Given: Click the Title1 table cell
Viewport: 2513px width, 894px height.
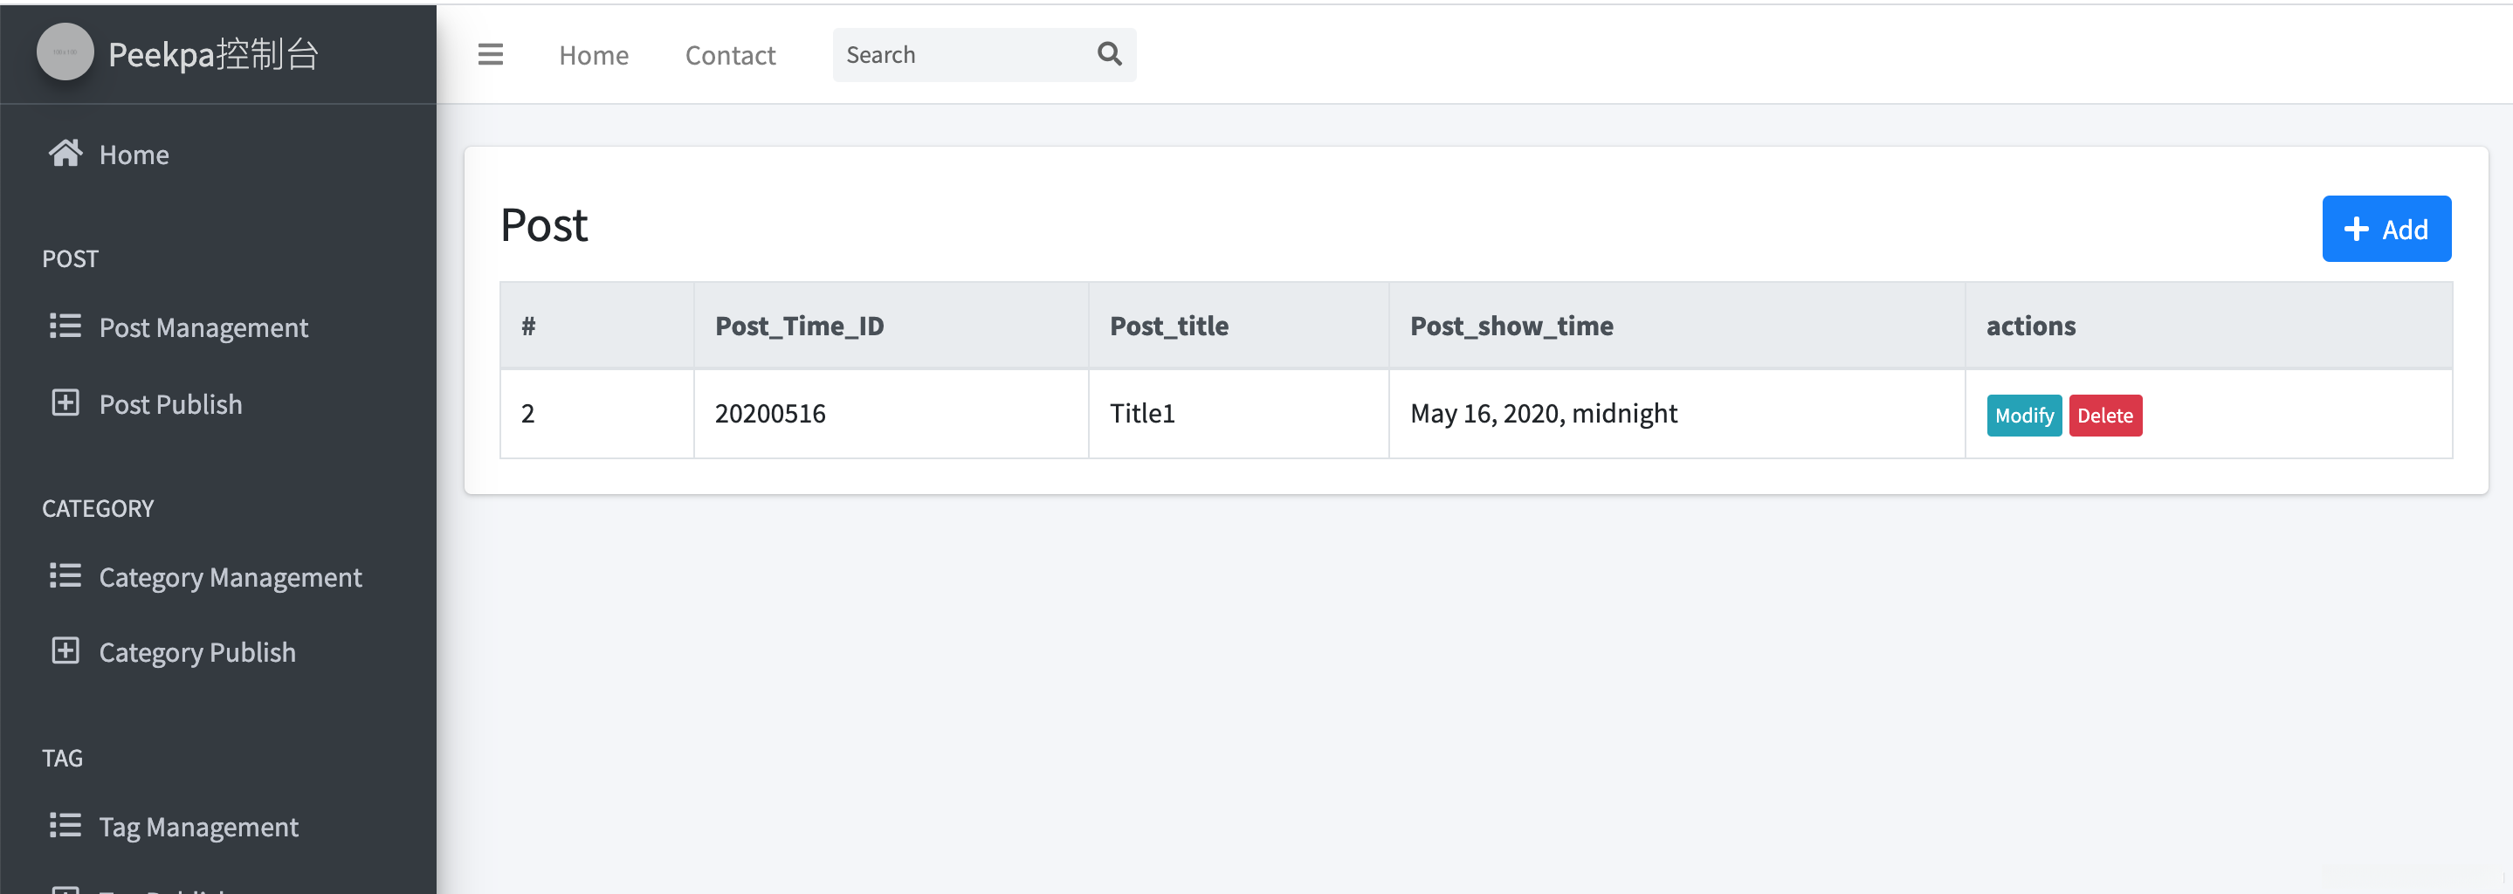Looking at the screenshot, I should (1142, 413).
